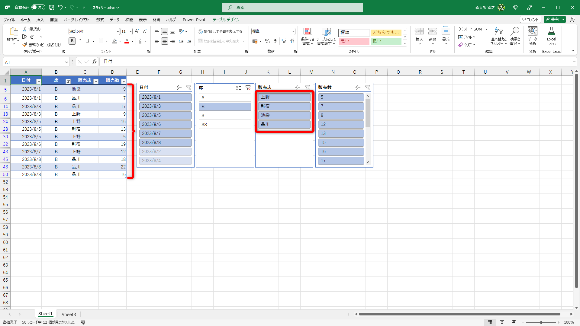Click the zoom slider at bottom right
Screen dimensions: 580x326
click(x=541, y=322)
